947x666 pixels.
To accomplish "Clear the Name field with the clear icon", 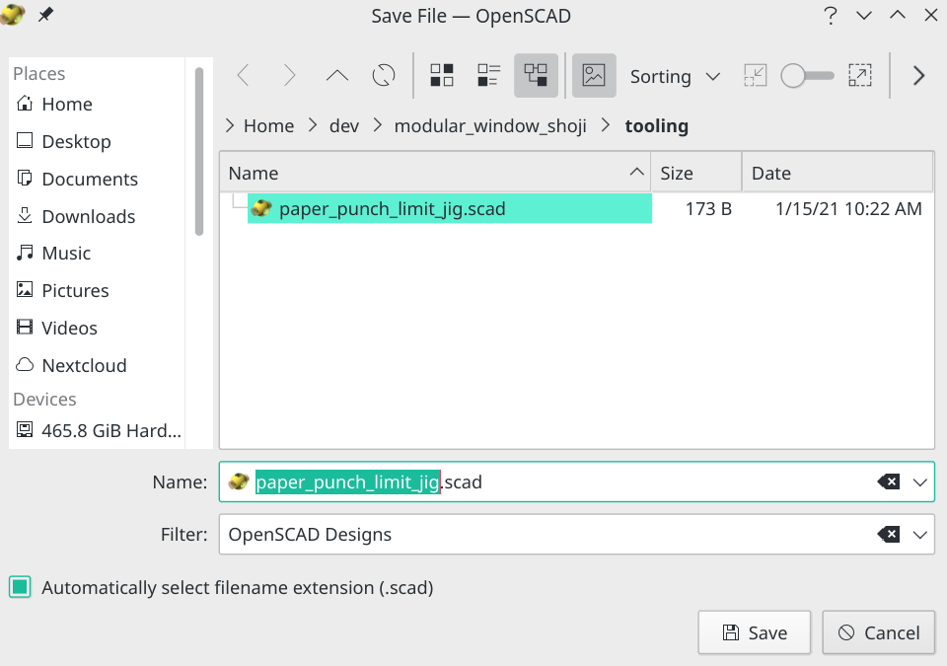I will tap(890, 481).
